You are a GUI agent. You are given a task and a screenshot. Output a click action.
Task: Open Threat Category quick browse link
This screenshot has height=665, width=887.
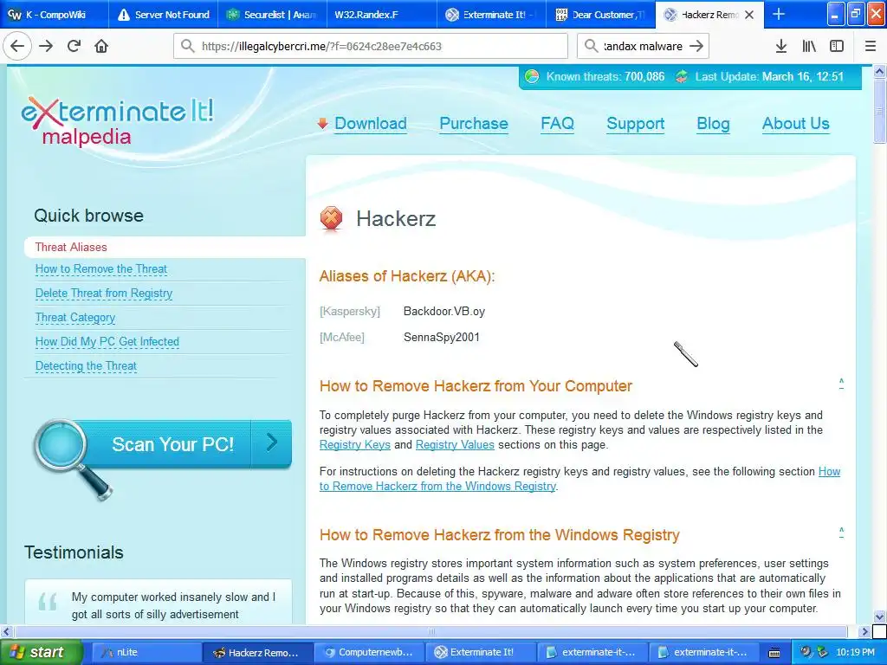75,318
